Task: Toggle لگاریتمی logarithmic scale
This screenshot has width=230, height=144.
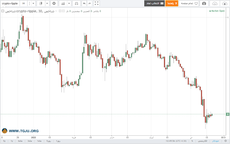Action: (202, 141)
